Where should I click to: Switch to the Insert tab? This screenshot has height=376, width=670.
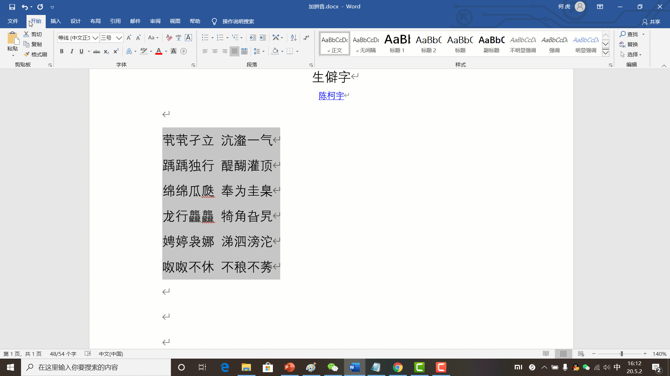(x=56, y=21)
